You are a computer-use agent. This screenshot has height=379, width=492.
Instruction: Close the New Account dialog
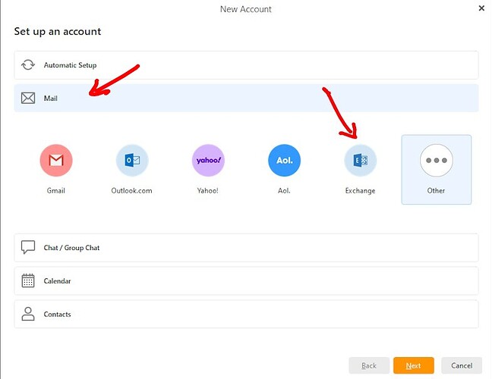click(x=481, y=8)
